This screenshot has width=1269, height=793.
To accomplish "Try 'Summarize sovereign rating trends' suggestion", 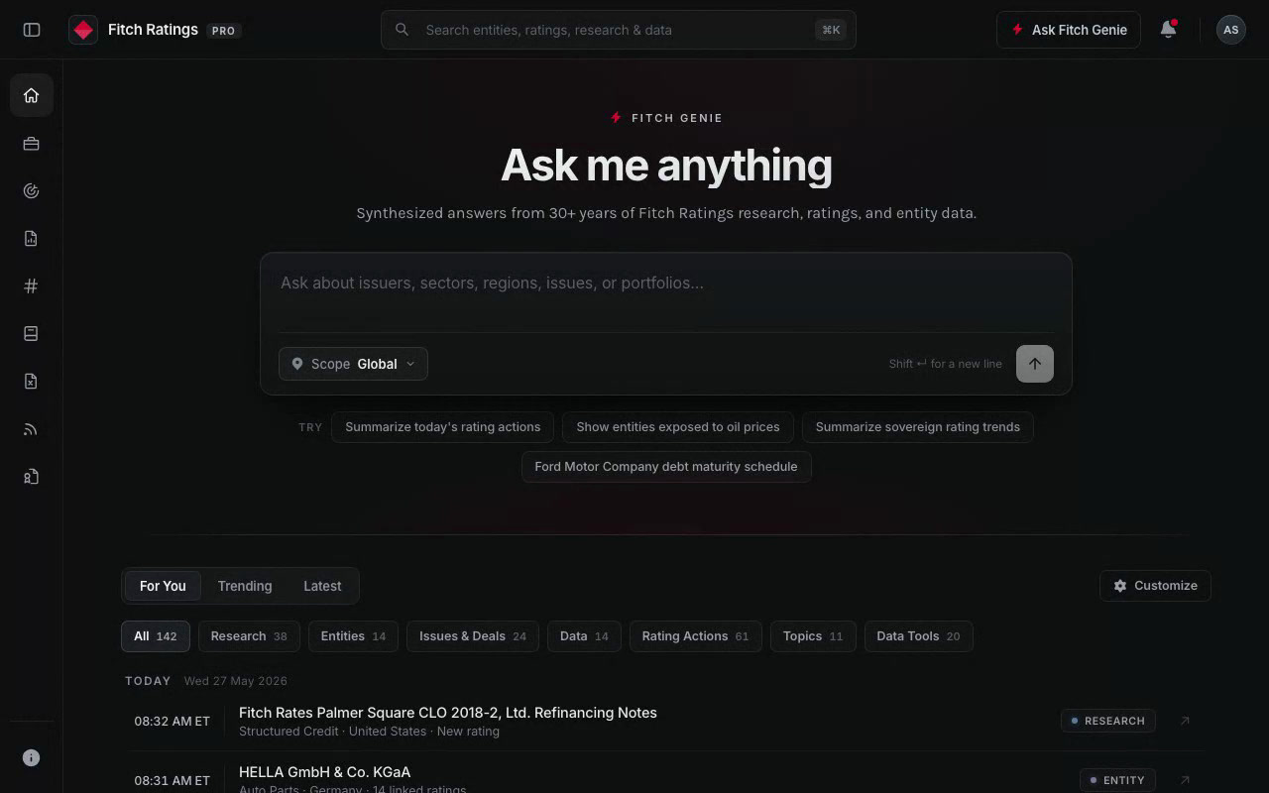I will [x=918, y=427].
